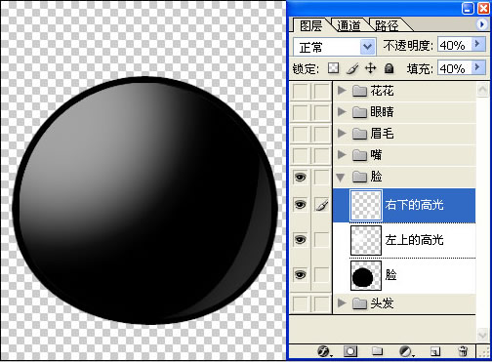
Task: Click the 眼睛 folder icon
Action: click(x=359, y=112)
